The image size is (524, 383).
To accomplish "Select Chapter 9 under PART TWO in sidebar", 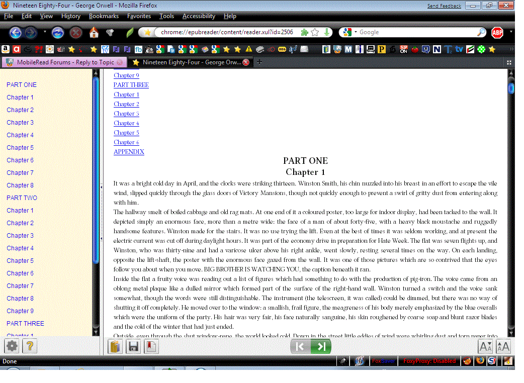I will pos(20,311).
